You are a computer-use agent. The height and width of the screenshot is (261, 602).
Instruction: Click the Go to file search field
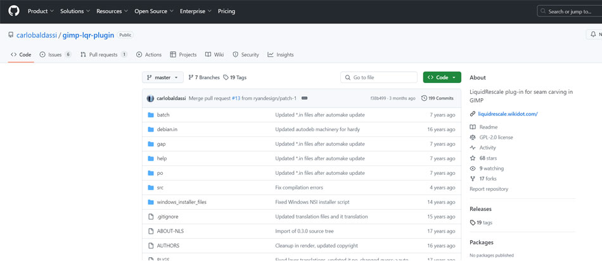coord(378,77)
